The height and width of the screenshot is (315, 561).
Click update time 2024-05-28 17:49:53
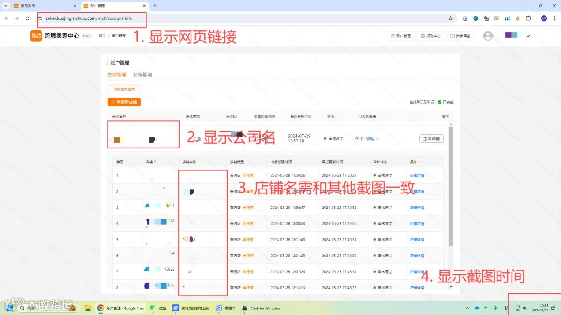pos(339,208)
